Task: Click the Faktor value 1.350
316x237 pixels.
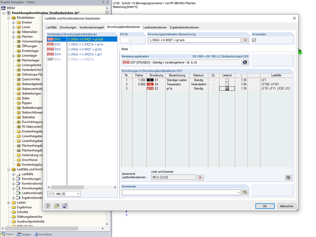Action: pos(142,80)
